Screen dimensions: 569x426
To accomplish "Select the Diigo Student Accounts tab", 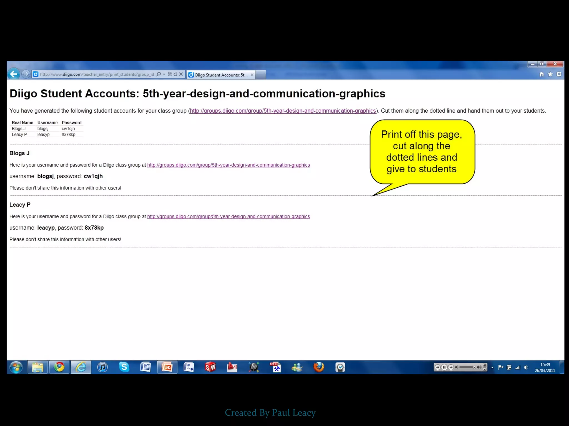I will [x=221, y=75].
